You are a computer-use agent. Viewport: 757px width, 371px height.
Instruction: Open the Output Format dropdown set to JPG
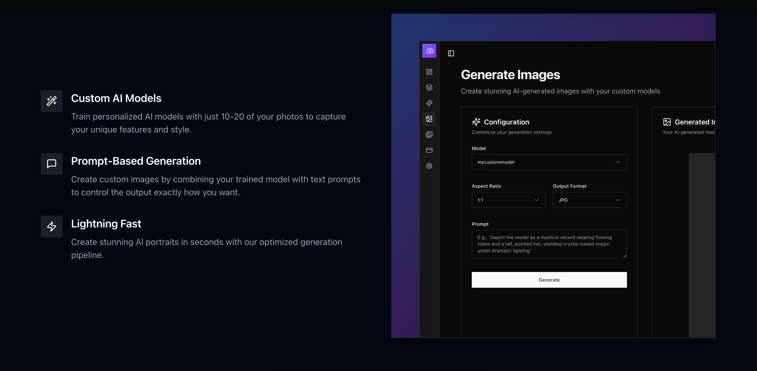coord(589,200)
